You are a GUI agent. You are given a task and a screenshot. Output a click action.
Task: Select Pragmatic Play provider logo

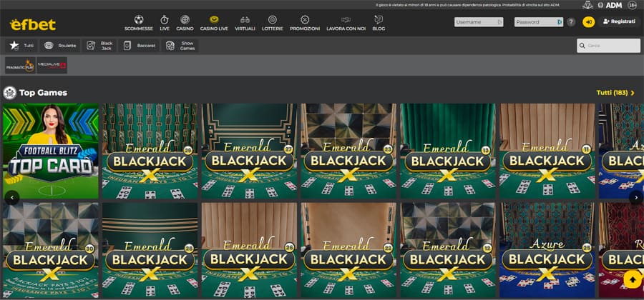coord(20,65)
